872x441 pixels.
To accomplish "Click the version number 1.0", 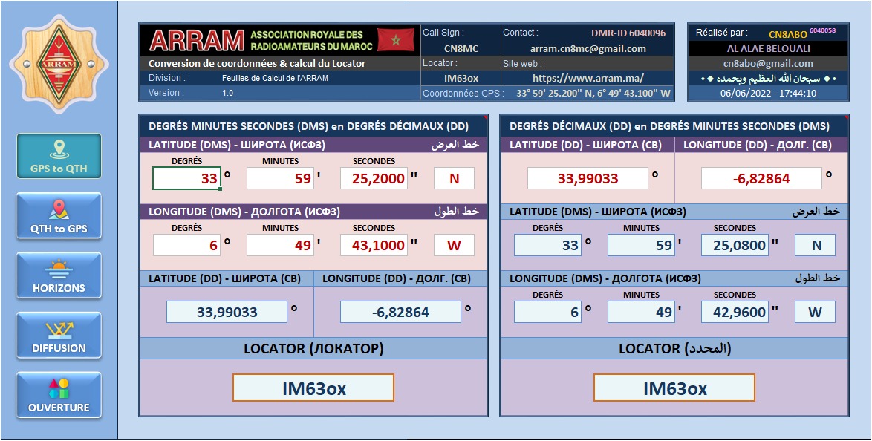I will point(227,93).
